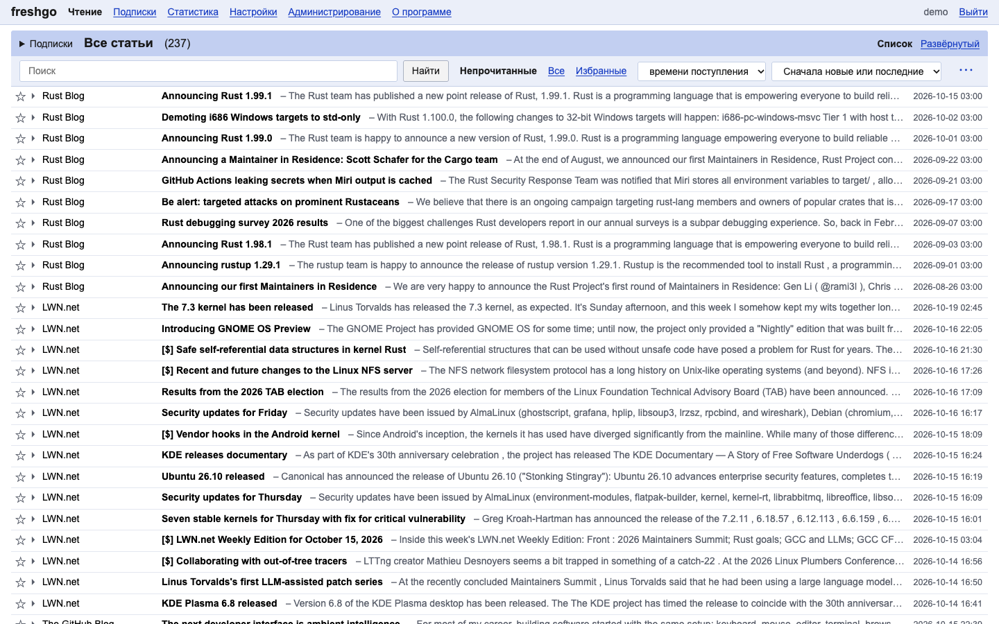Star the 'Security updates for Friday' article
This screenshot has width=999, height=624.
(21, 413)
